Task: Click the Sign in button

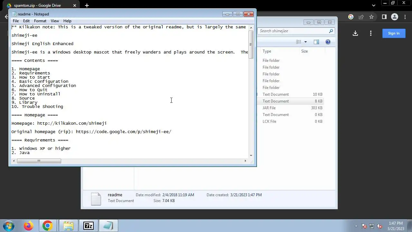Action: pyautogui.click(x=394, y=33)
